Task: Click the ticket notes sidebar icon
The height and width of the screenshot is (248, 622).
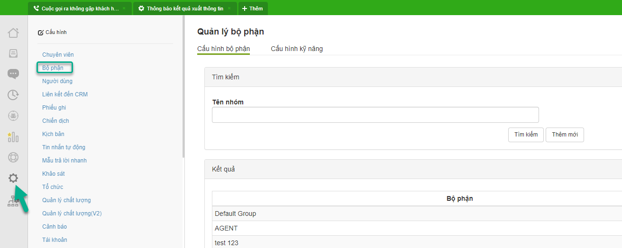Action: [13, 53]
